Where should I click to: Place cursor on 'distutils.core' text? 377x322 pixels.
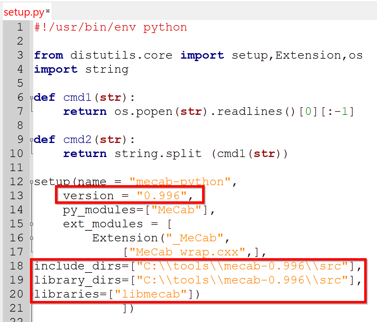121,55
